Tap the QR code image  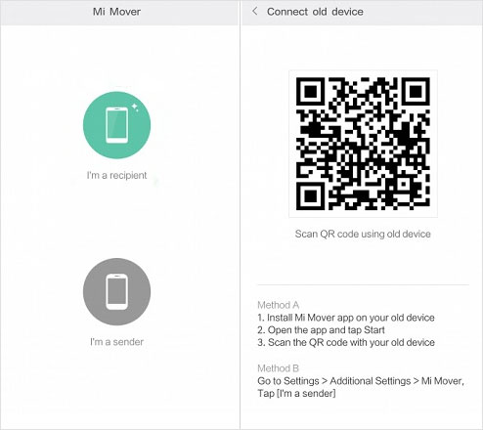point(363,144)
